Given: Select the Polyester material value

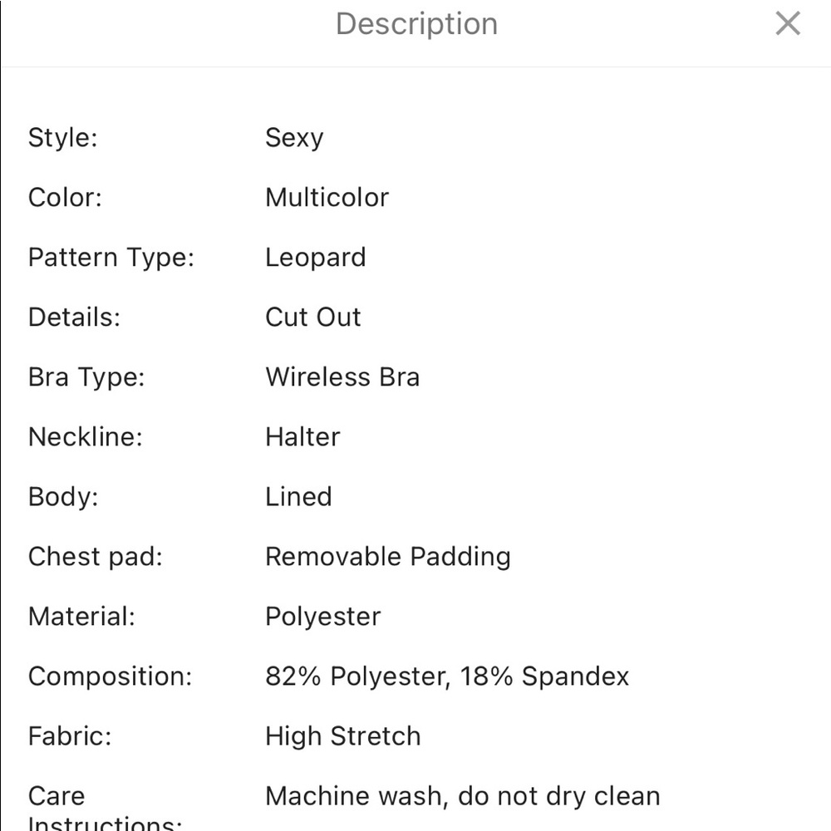Looking at the screenshot, I should click(322, 617).
